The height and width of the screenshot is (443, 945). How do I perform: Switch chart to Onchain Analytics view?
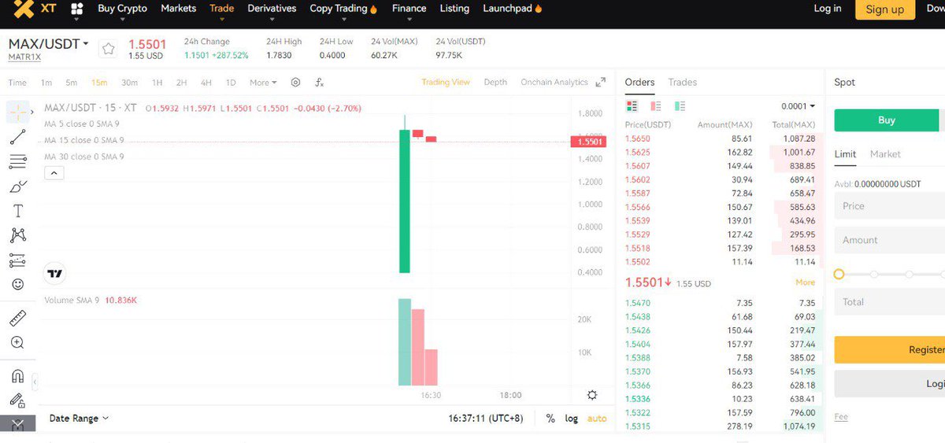(554, 82)
